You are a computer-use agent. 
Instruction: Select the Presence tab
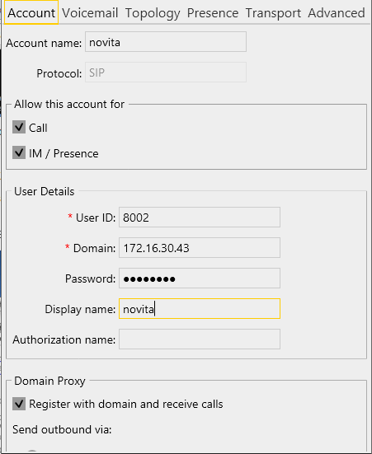click(213, 13)
